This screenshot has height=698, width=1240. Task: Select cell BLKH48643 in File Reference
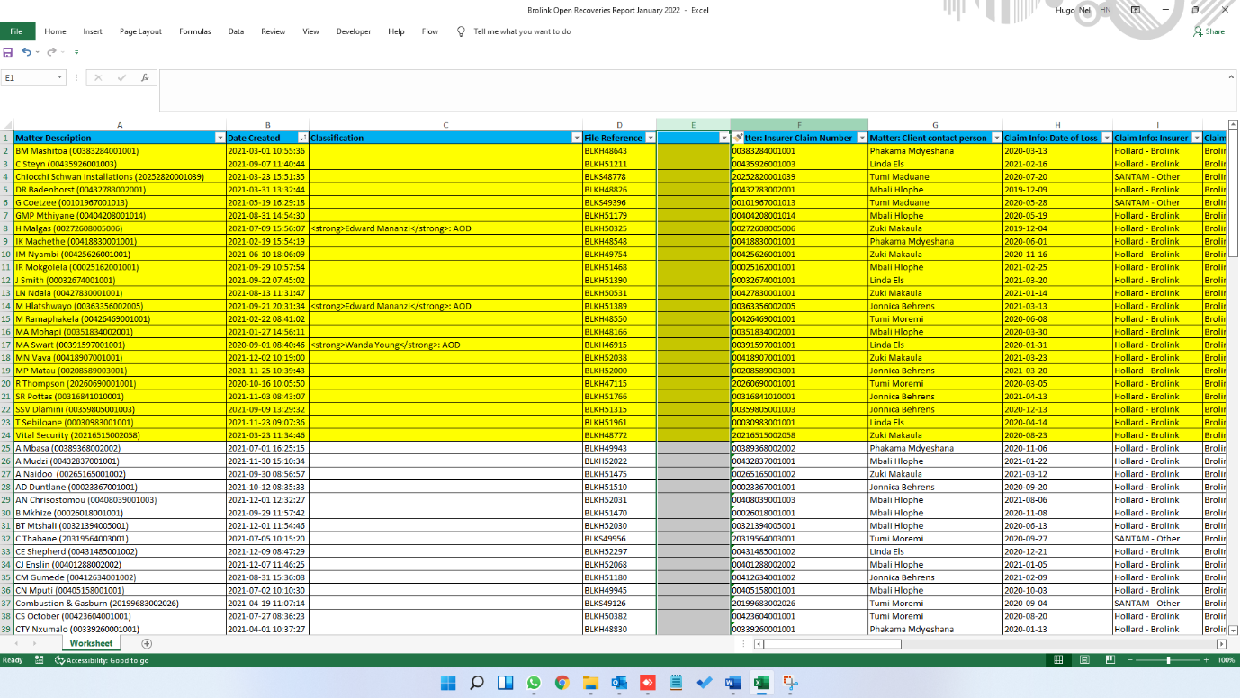click(619, 151)
